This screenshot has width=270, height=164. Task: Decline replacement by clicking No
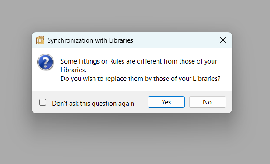[207, 102]
